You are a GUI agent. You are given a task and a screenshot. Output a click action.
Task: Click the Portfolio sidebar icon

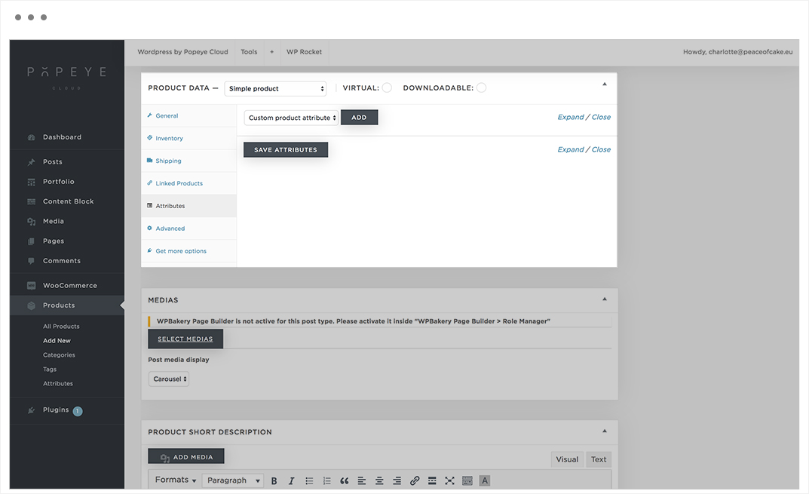[32, 182]
